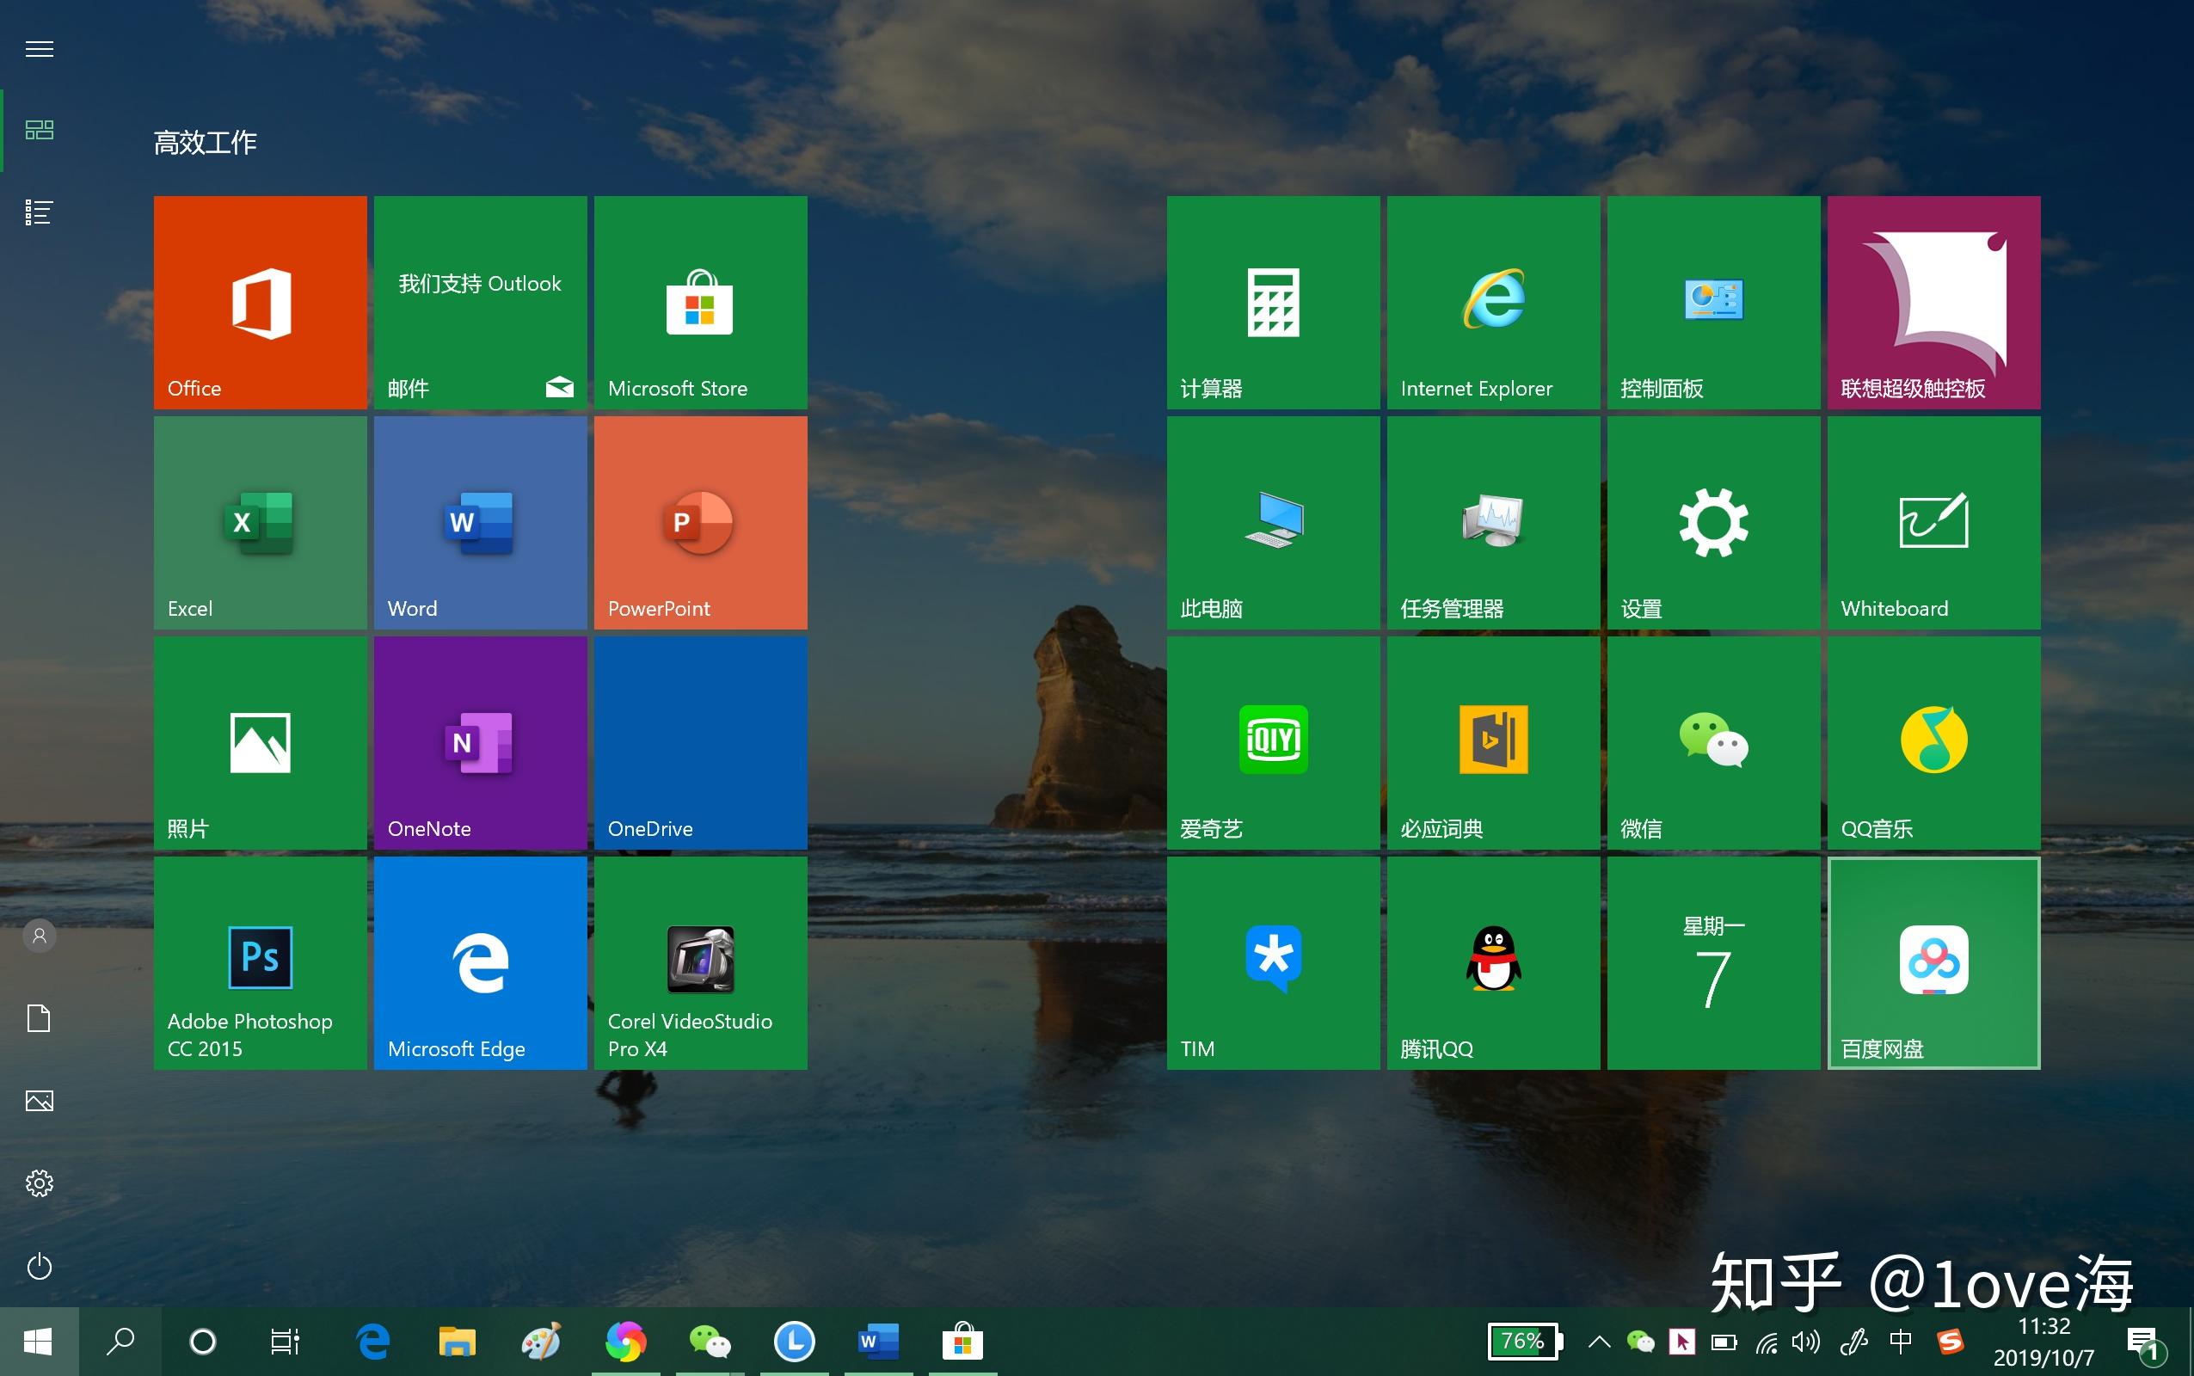Click the 76% battery indicator
2194x1376 pixels.
[1525, 1342]
